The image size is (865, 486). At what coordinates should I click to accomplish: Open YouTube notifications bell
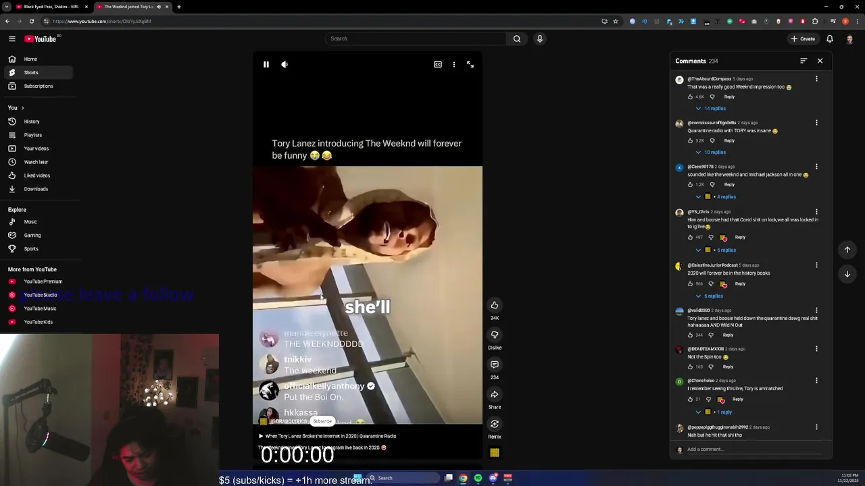pos(830,38)
